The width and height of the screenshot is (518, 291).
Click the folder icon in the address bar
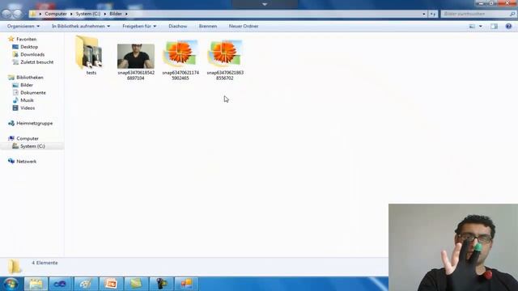[32, 14]
